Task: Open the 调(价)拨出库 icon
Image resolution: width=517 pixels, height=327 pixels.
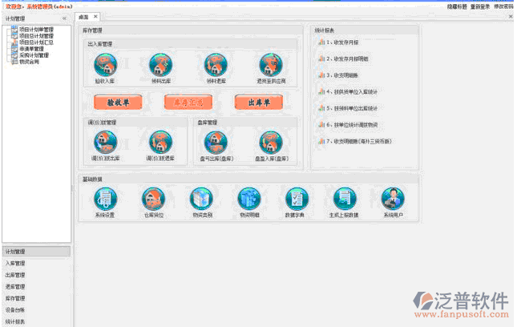Action: pyautogui.click(x=105, y=143)
